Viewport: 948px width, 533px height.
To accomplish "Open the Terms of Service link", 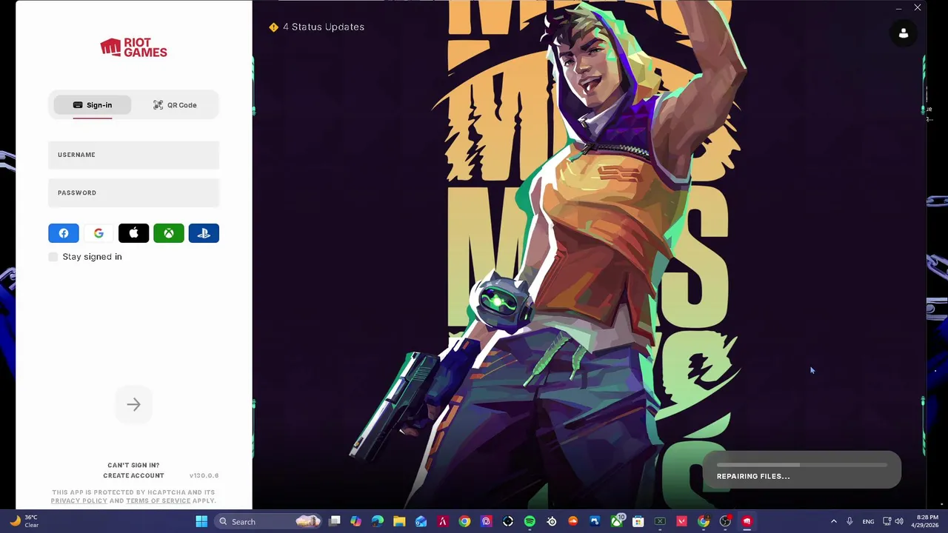I will 158,501.
